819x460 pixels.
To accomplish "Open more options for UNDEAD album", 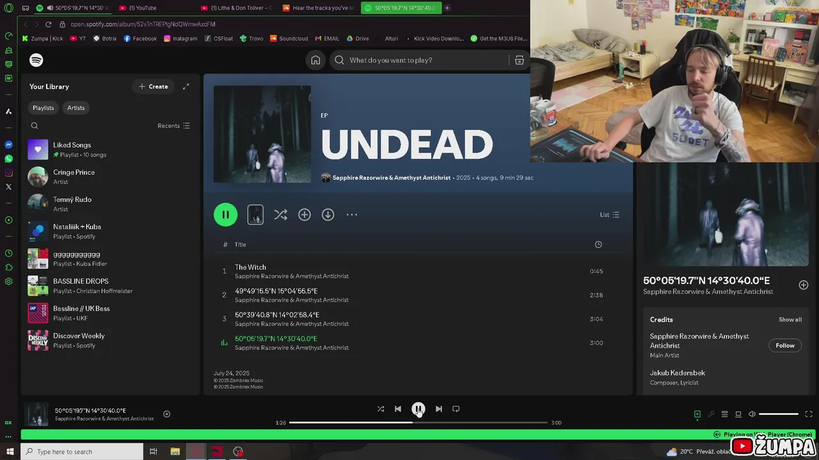I will pos(352,215).
